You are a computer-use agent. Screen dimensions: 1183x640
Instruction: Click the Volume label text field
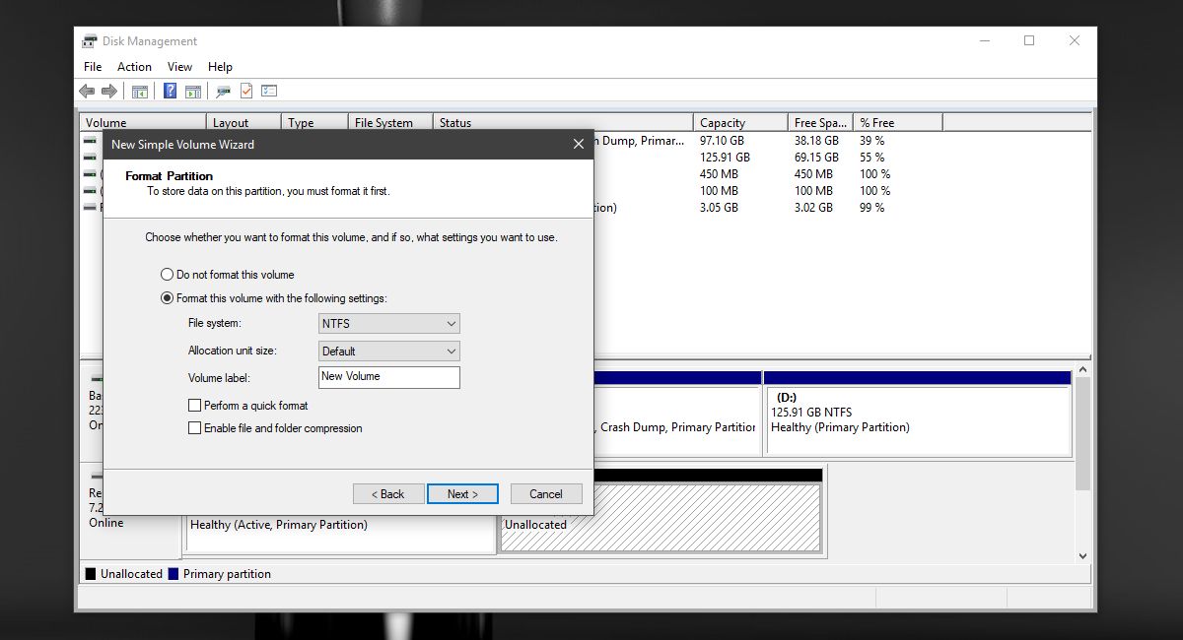tap(389, 377)
